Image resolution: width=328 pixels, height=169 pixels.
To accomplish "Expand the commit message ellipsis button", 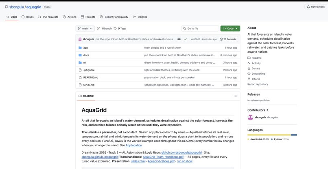I will point(179,39).
